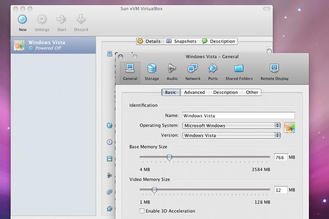Click the audio speaker icon in the Details pane
The height and width of the screenshot is (219, 329).
point(110,175)
